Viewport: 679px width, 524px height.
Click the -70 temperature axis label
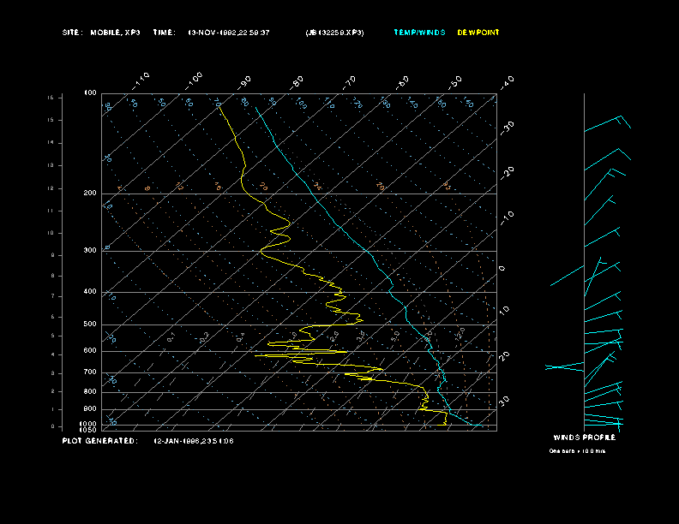[x=349, y=82]
